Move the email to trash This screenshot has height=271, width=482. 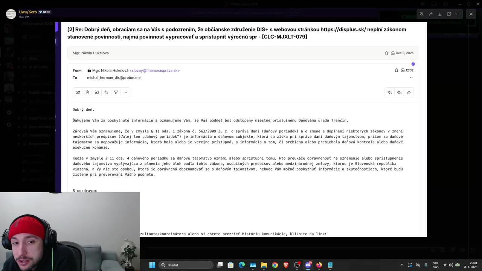[x=87, y=92]
